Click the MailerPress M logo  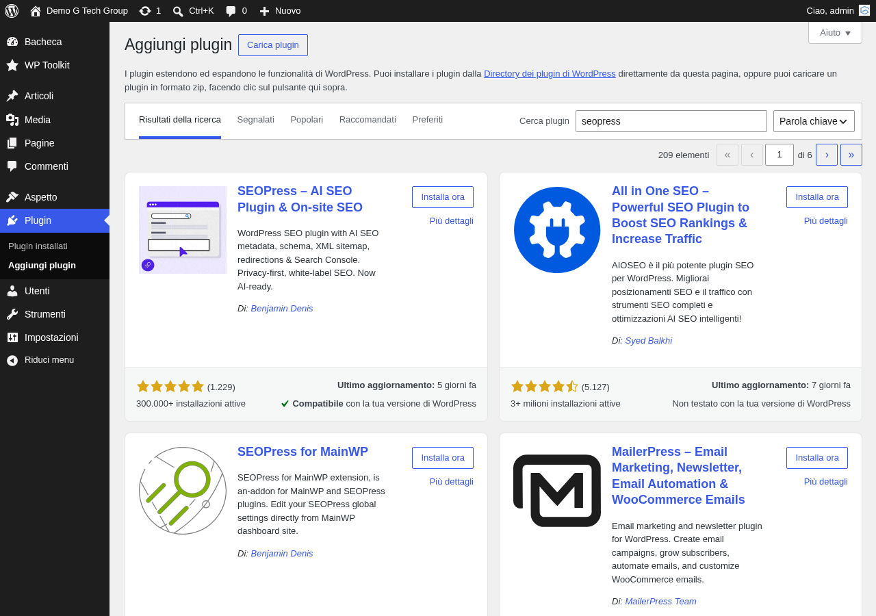point(557,491)
